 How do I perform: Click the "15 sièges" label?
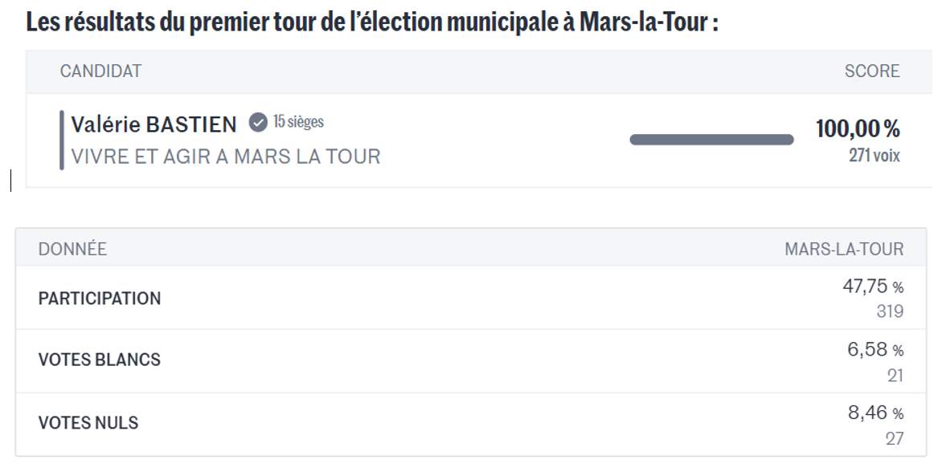point(298,122)
